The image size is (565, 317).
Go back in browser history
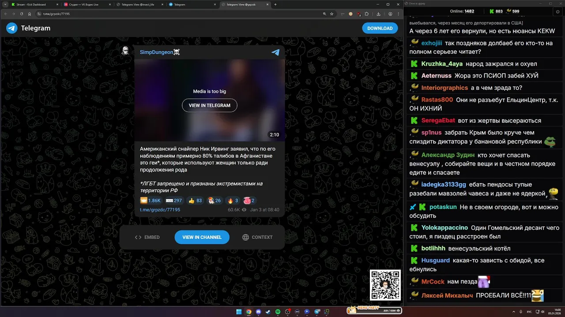[6, 14]
